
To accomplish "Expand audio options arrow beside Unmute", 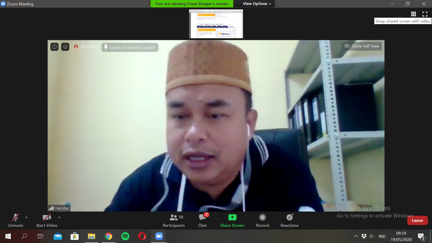I will click(x=26, y=217).
